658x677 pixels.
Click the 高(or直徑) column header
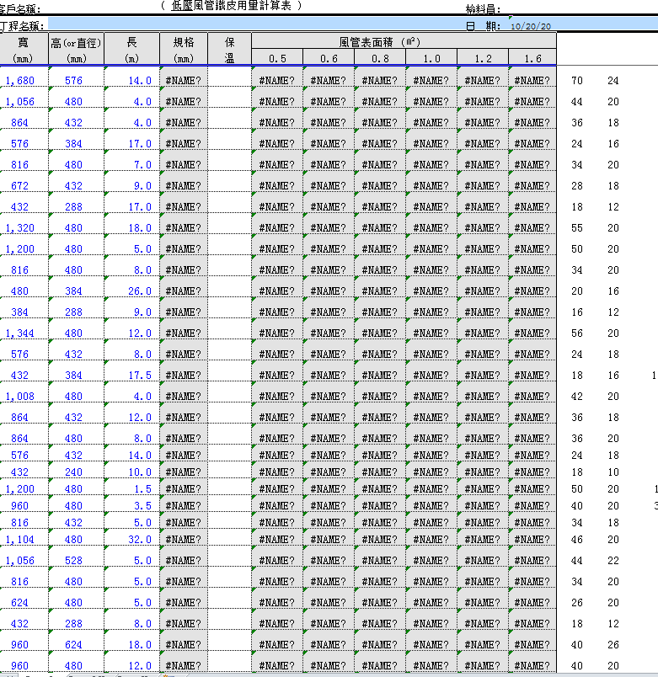pos(76,49)
